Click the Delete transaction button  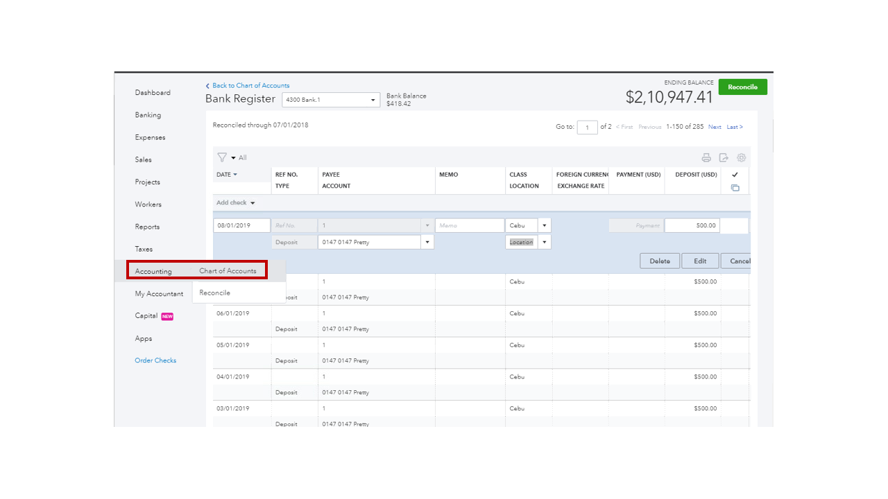click(659, 261)
